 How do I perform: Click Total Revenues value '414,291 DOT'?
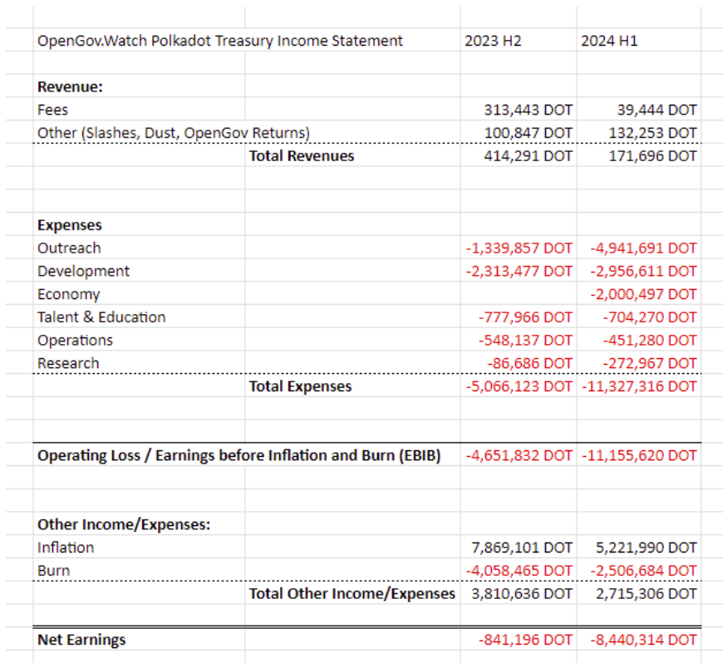click(x=528, y=156)
